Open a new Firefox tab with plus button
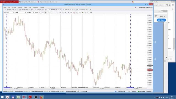176x99 pixels. point(57,2)
